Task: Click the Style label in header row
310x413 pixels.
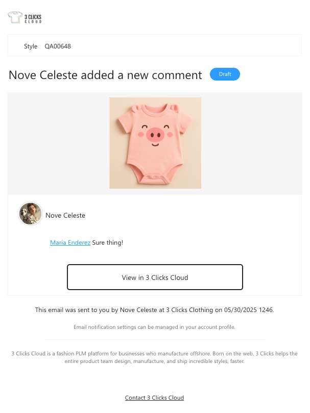Action: click(31, 46)
